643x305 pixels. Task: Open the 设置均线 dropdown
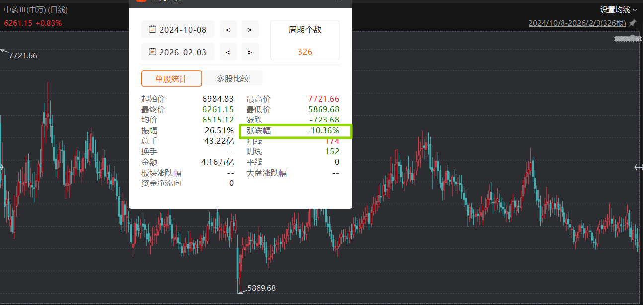click(x=618, y=9)
